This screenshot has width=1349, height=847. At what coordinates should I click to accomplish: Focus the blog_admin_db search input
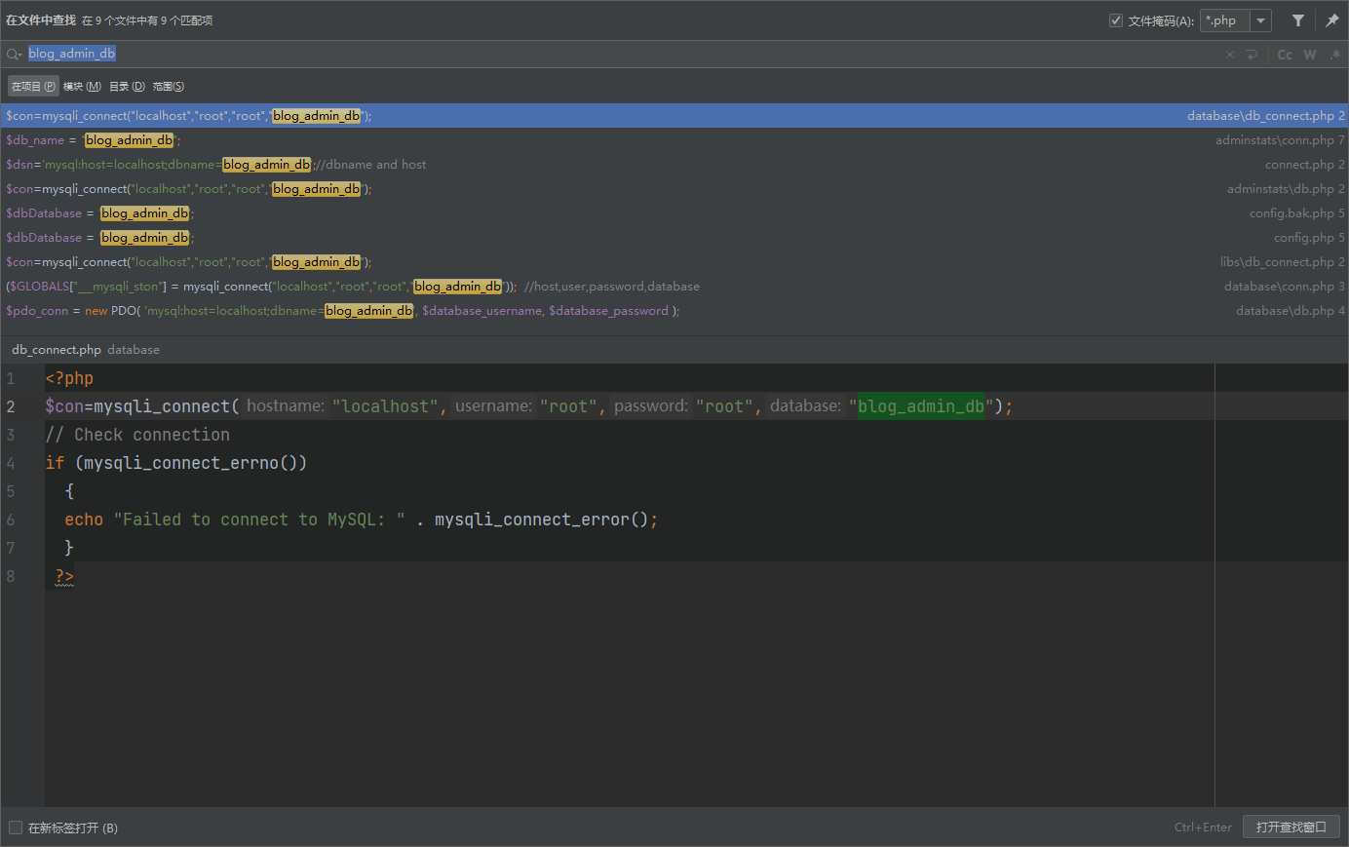point(624,54)
